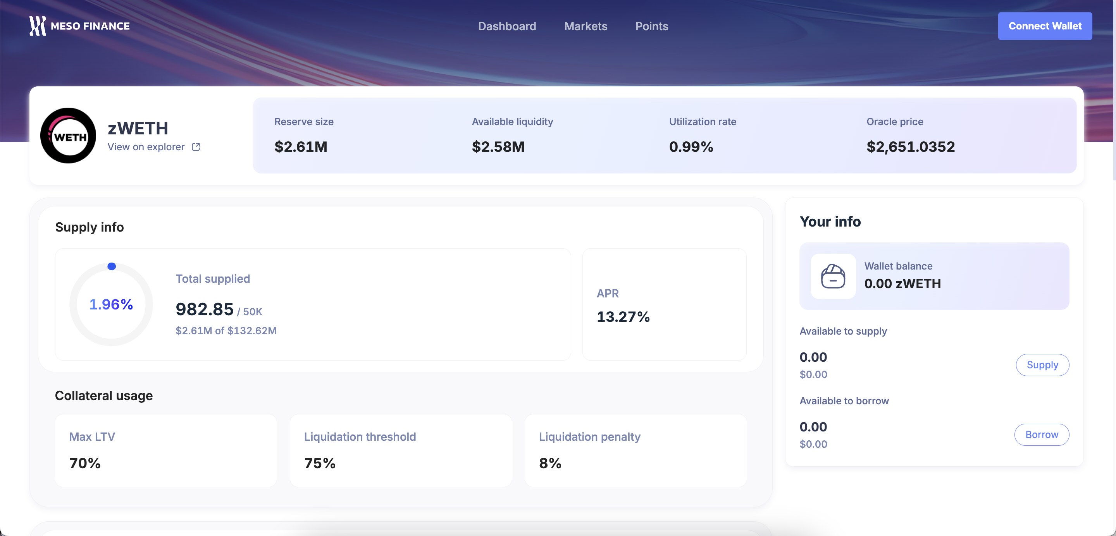Click the Max LTV 70% card

[165, 450]
